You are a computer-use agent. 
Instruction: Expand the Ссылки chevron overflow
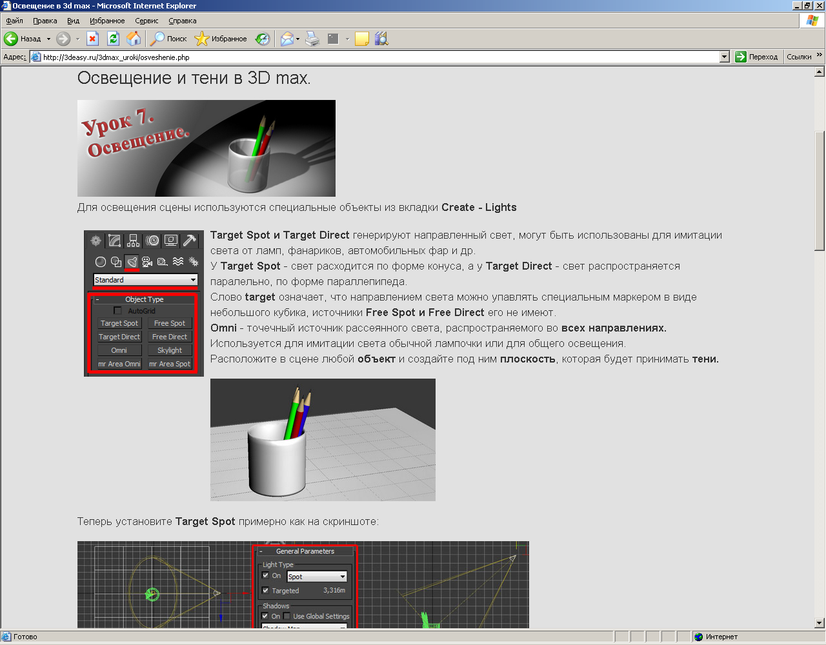tap(820, 55)
